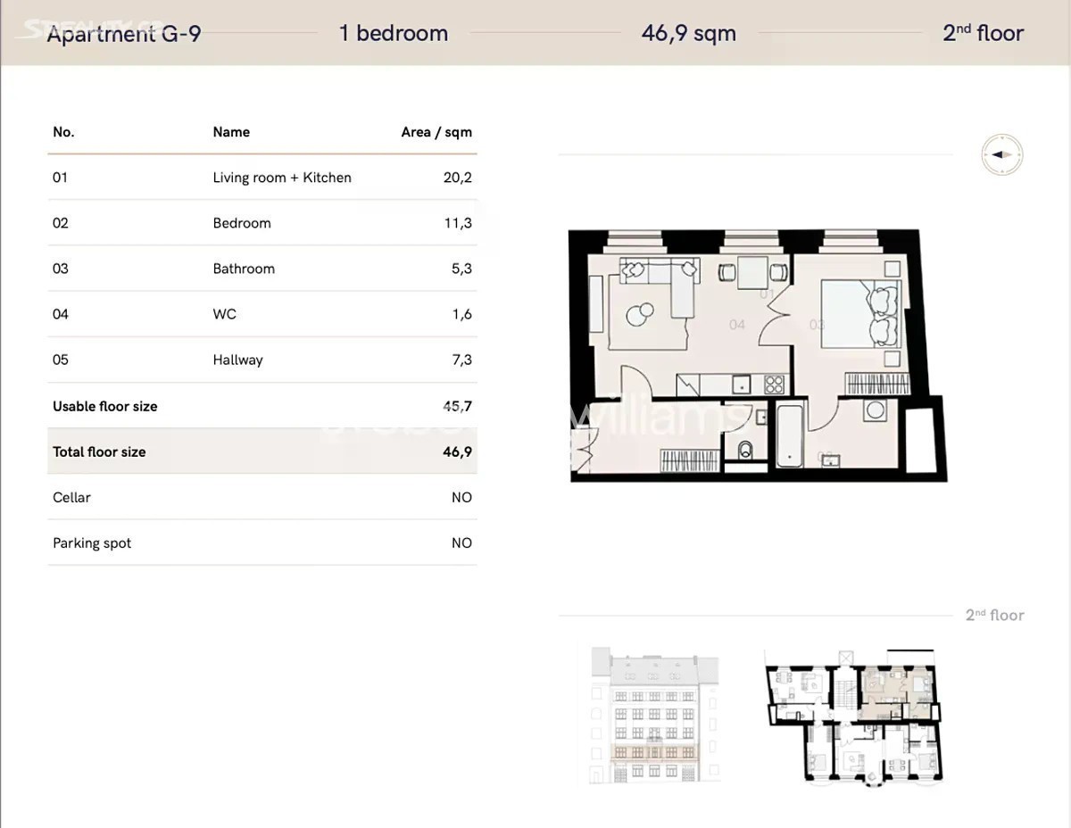The height and width of the screenshot is (828, 1071).
Task: Click the compass orientation icon
Action: pos(1001,154)
